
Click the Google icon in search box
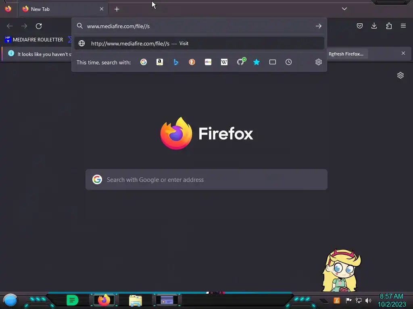click(x=97, y=180)
